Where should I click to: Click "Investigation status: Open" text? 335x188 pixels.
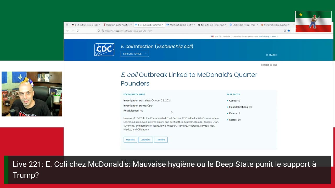pyautogui.click(x=138, y=105)
